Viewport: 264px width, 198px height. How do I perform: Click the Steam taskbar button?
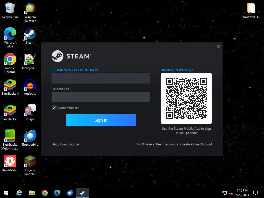coord(82,193)
